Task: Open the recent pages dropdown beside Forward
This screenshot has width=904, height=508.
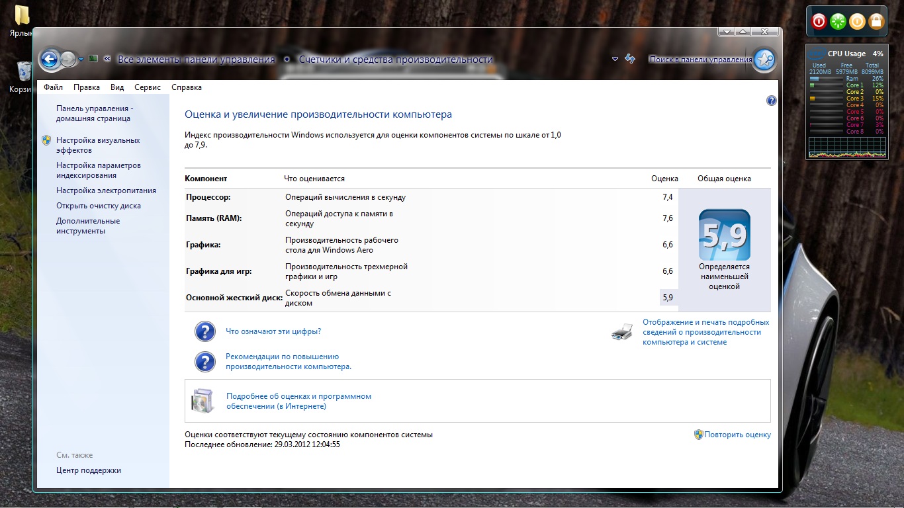Action: coord(81,60)
